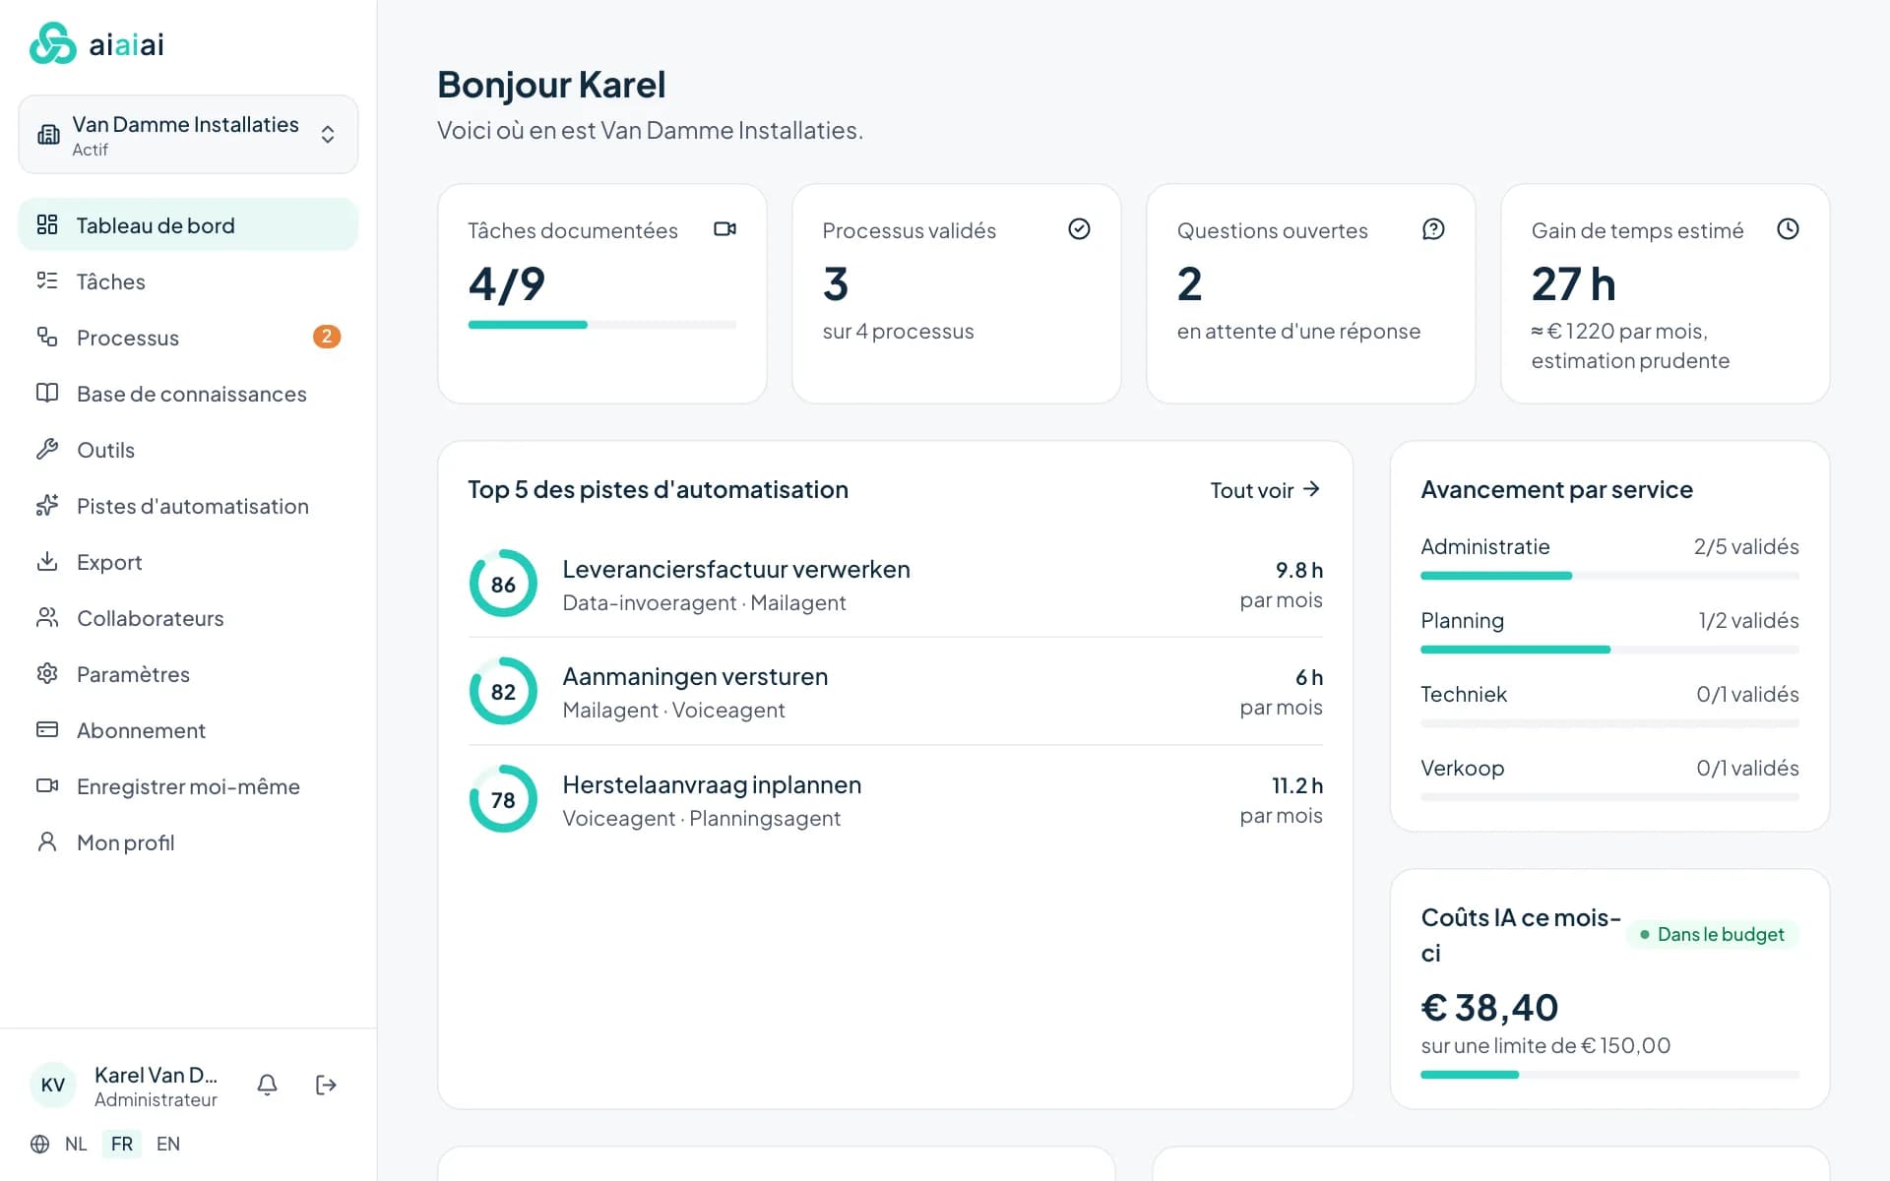The image size is (1890, 1181).
Task: Click the video camera icon on Tâches documentées
Action: [724, 229]
